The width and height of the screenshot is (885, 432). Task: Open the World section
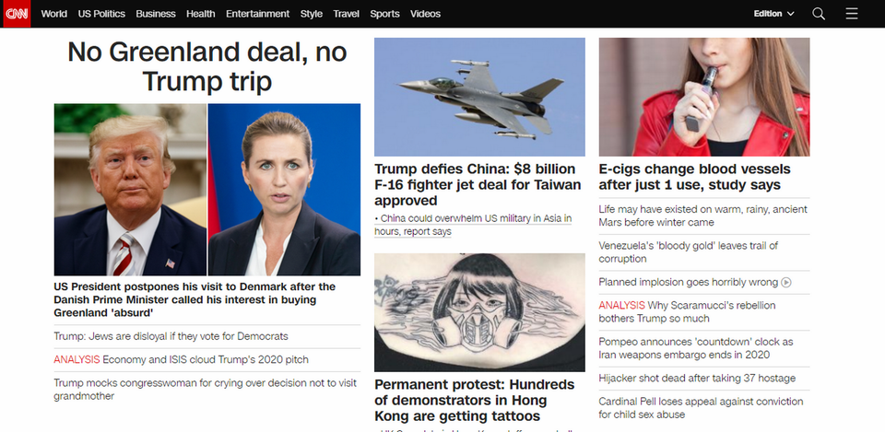click(x=54, y=14)
